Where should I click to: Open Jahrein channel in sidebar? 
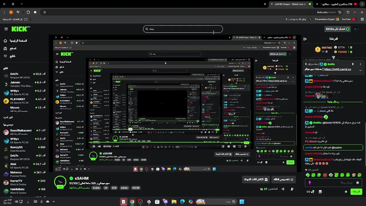pyautogui.click(x=25, y=84)
